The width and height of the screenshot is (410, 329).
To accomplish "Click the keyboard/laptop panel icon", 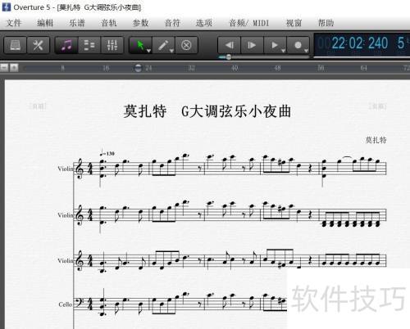I will point(16,45).
